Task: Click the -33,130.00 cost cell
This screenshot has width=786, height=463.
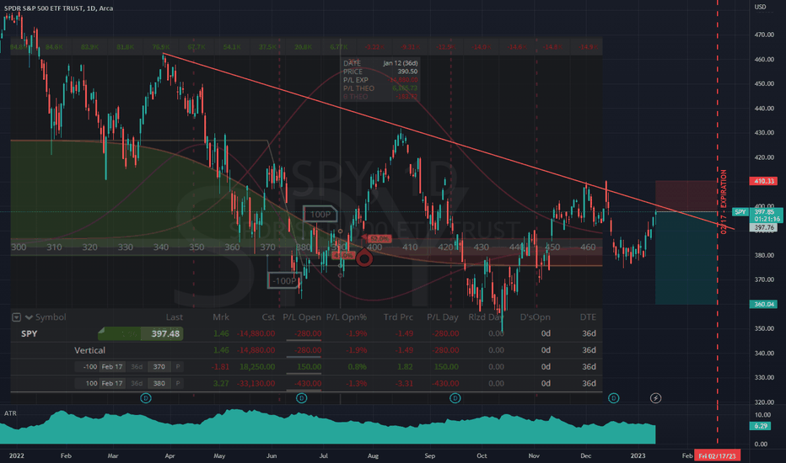Action: click(x=256, y=383)
